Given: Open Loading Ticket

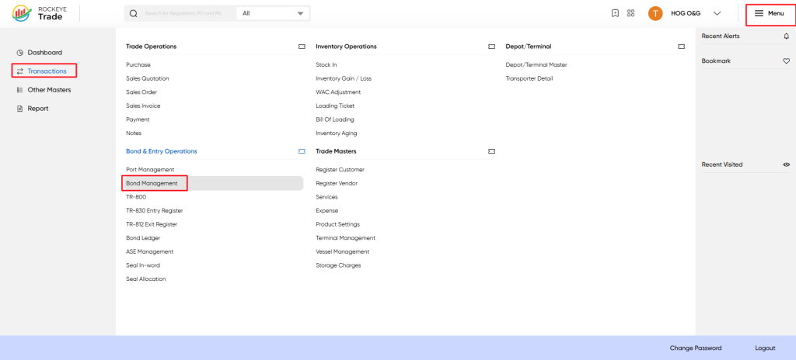Looking at the screenshot, I should 335,106.
